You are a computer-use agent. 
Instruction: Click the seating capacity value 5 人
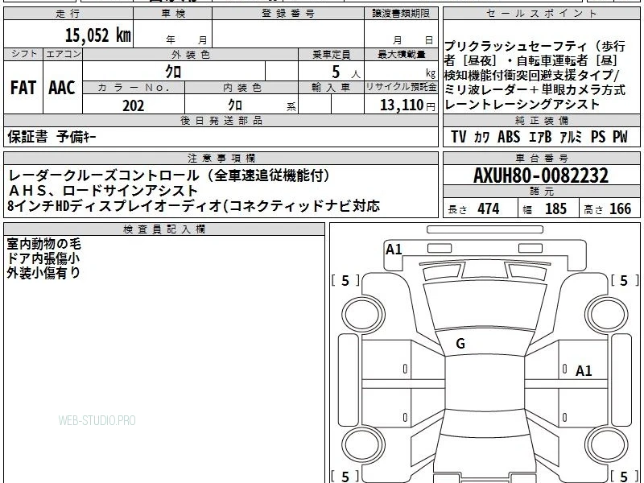click(345, 72)
